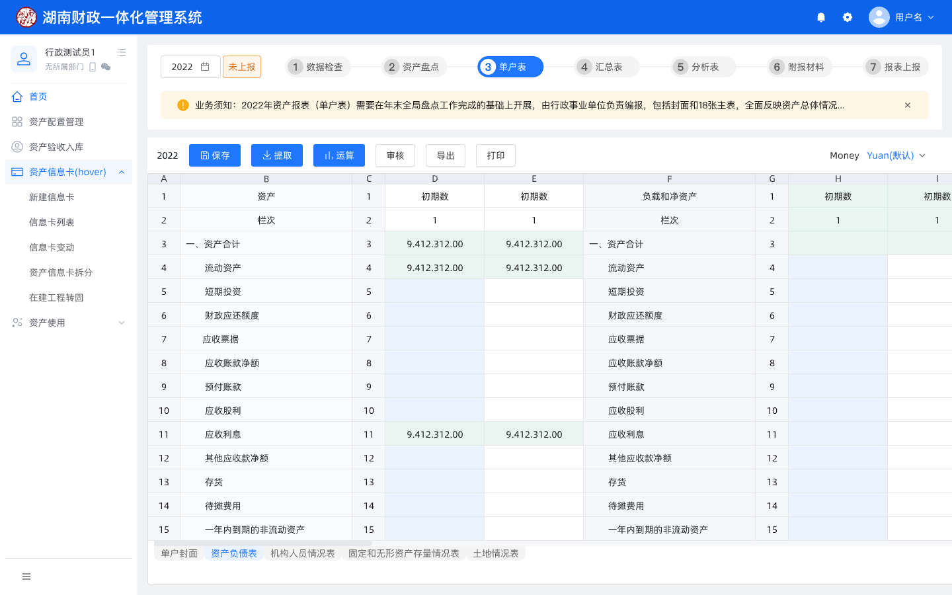Open the notification bell
The width and height of the screenshot is (952, 595).
[x=821, y=17]
